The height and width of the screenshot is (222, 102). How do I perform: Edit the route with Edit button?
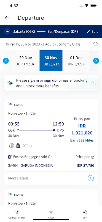point(92,31)
